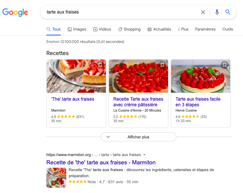Toggle the bookmark on the Hervé Cuisine recipe

point(225,65)
